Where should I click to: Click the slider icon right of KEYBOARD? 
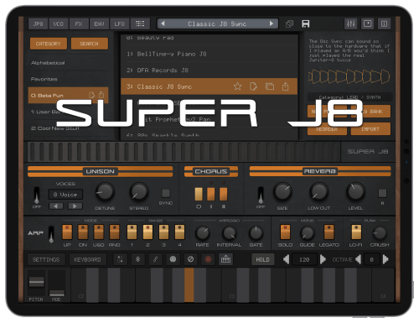pyautogui.click(x=120, y=259)
